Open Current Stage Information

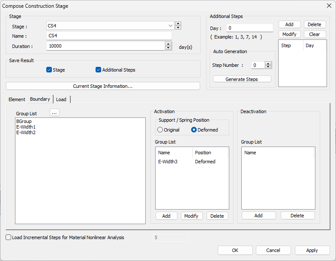click(103, 86)
